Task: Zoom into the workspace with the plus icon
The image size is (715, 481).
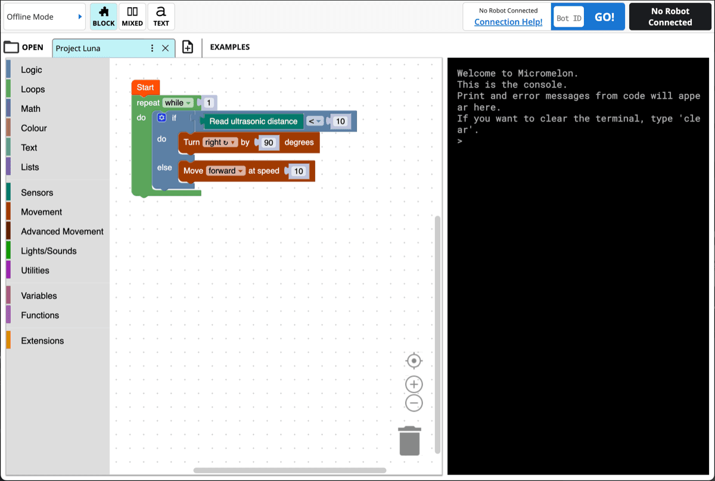Action: point(414,384)
